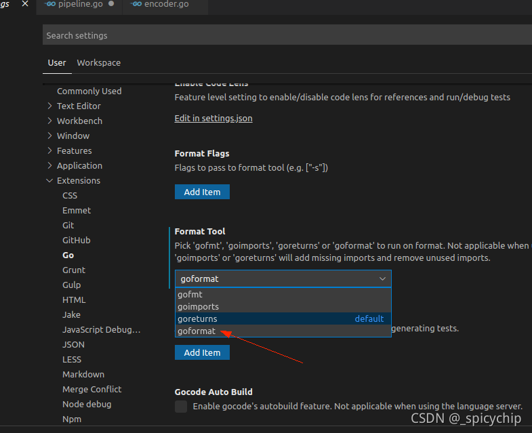Add Item under Format Flags
This screenshot has height=433, width=532.
point(202,192)
